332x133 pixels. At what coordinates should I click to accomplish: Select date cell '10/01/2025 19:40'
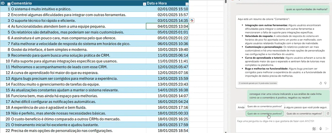pyautogui.click(x=168, y=50)
